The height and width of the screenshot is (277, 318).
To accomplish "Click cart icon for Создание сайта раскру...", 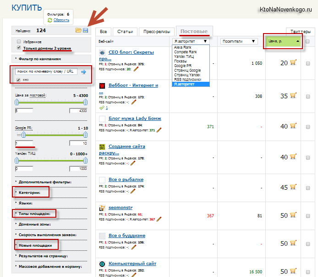I will point(293,157).
